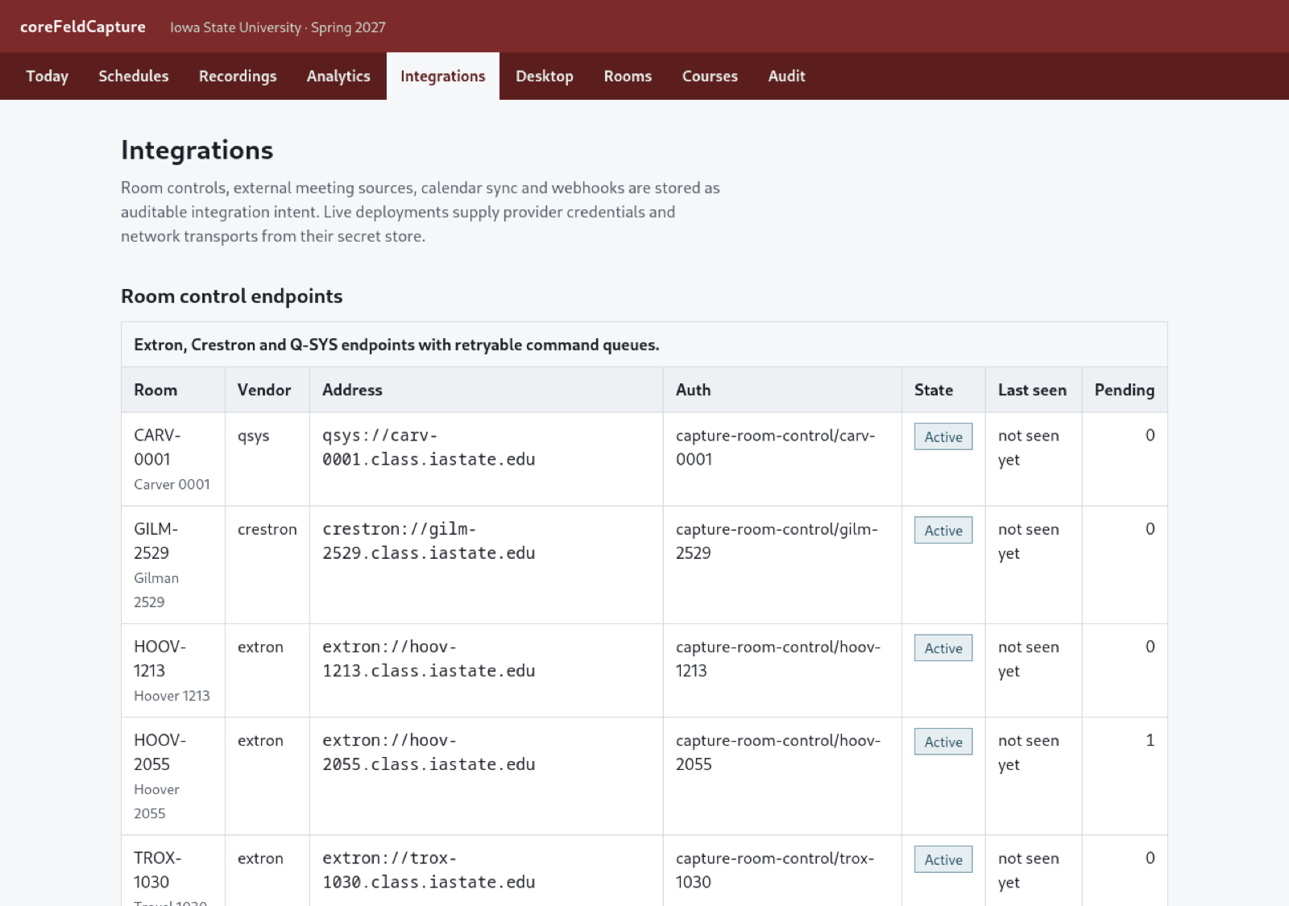1289x906 pixels.
Task: Switch to the Audit tab
Action: 786,76
